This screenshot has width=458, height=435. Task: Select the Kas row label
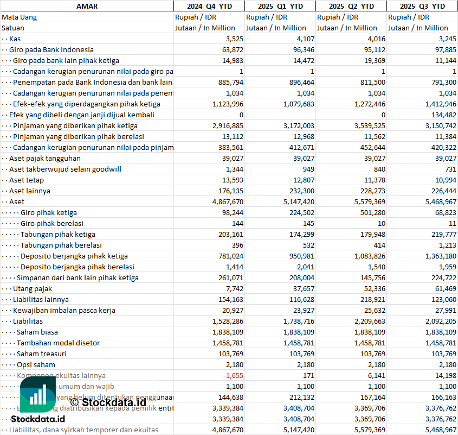(x=15, y=39)
